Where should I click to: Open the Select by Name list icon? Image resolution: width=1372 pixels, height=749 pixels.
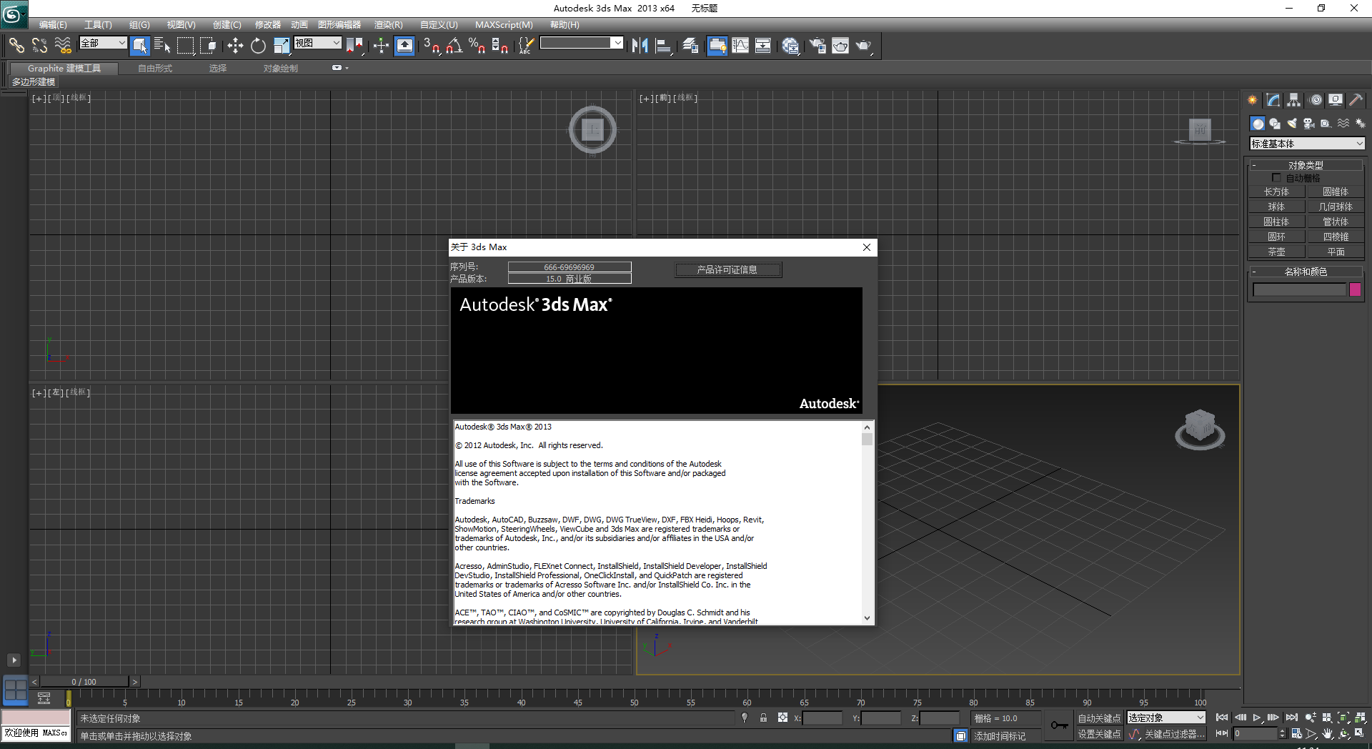click(162, 46)
